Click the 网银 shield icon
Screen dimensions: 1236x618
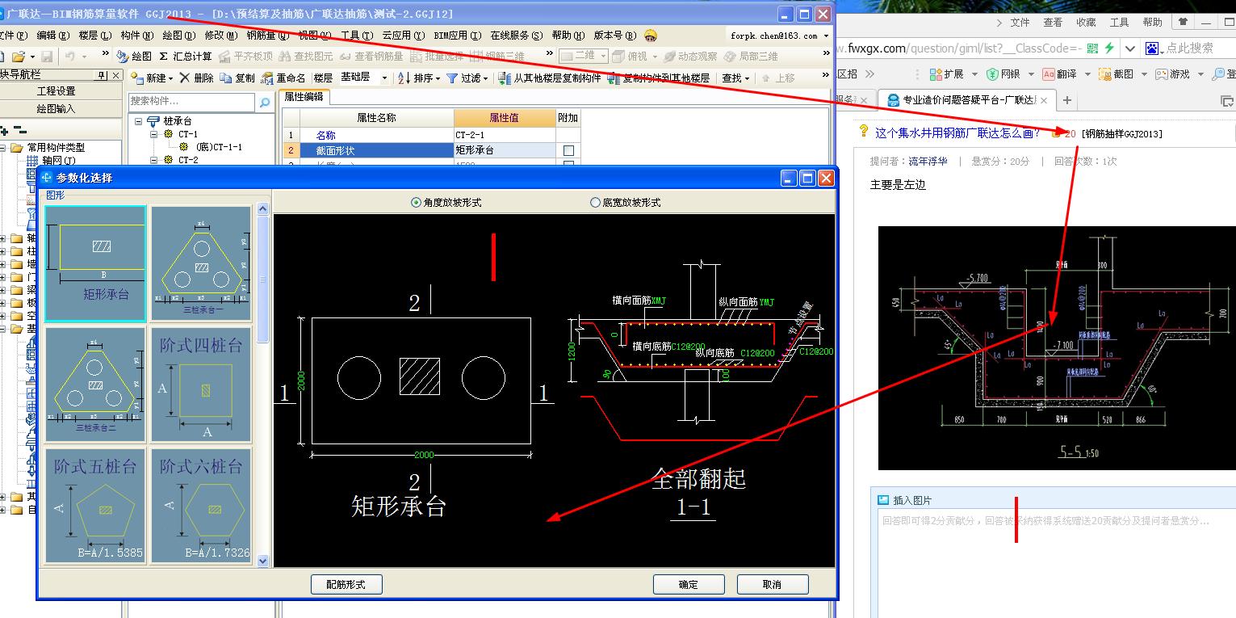[992, 74]
